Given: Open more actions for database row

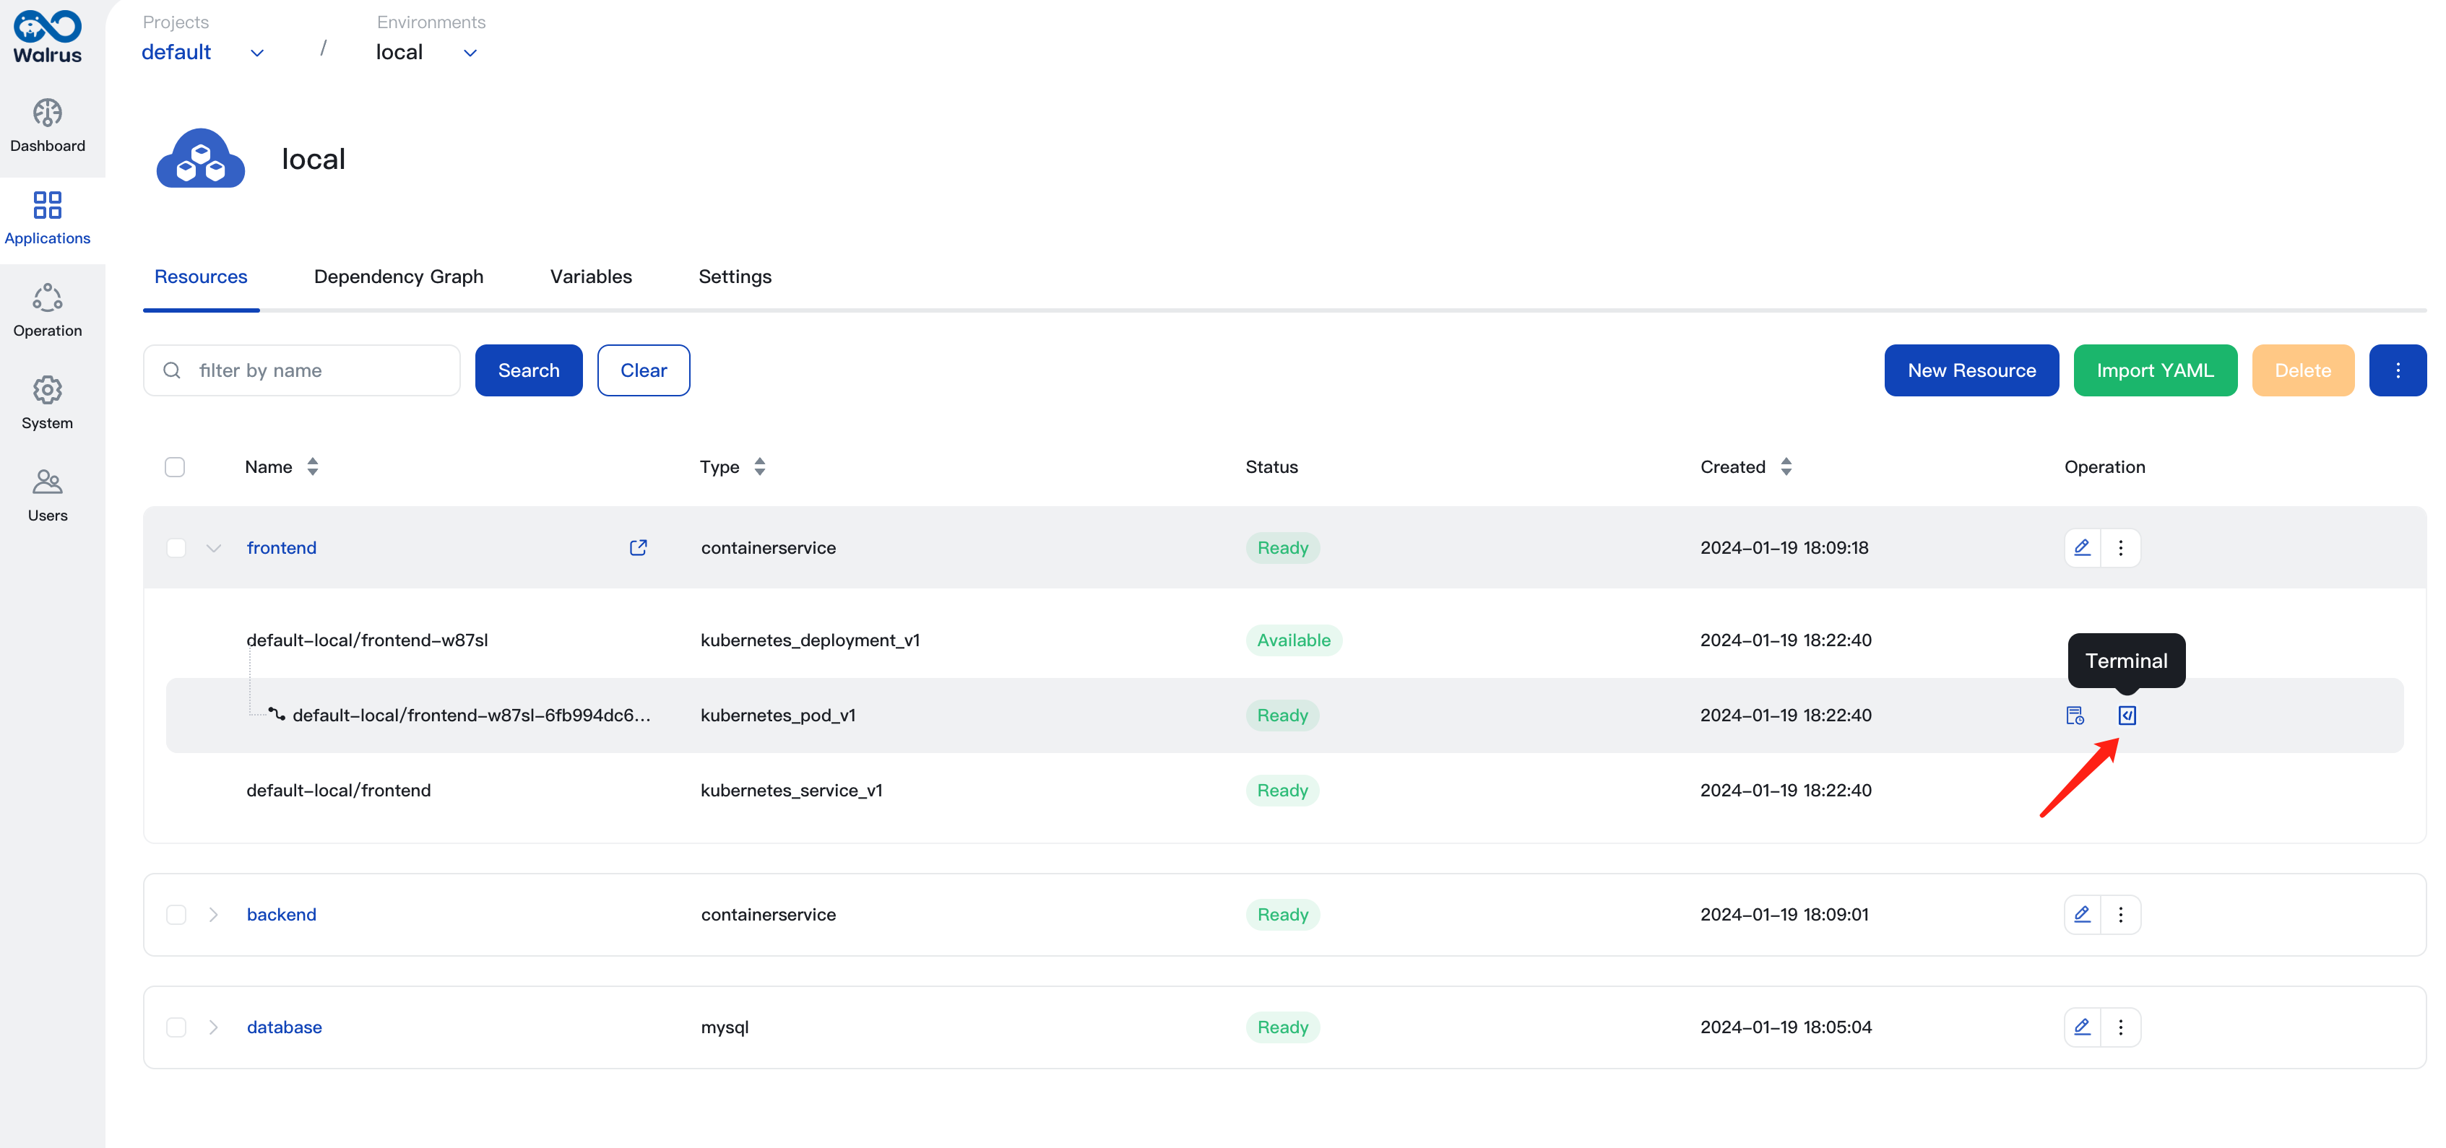Looking at the screenshot, I should point(2120,1027).
